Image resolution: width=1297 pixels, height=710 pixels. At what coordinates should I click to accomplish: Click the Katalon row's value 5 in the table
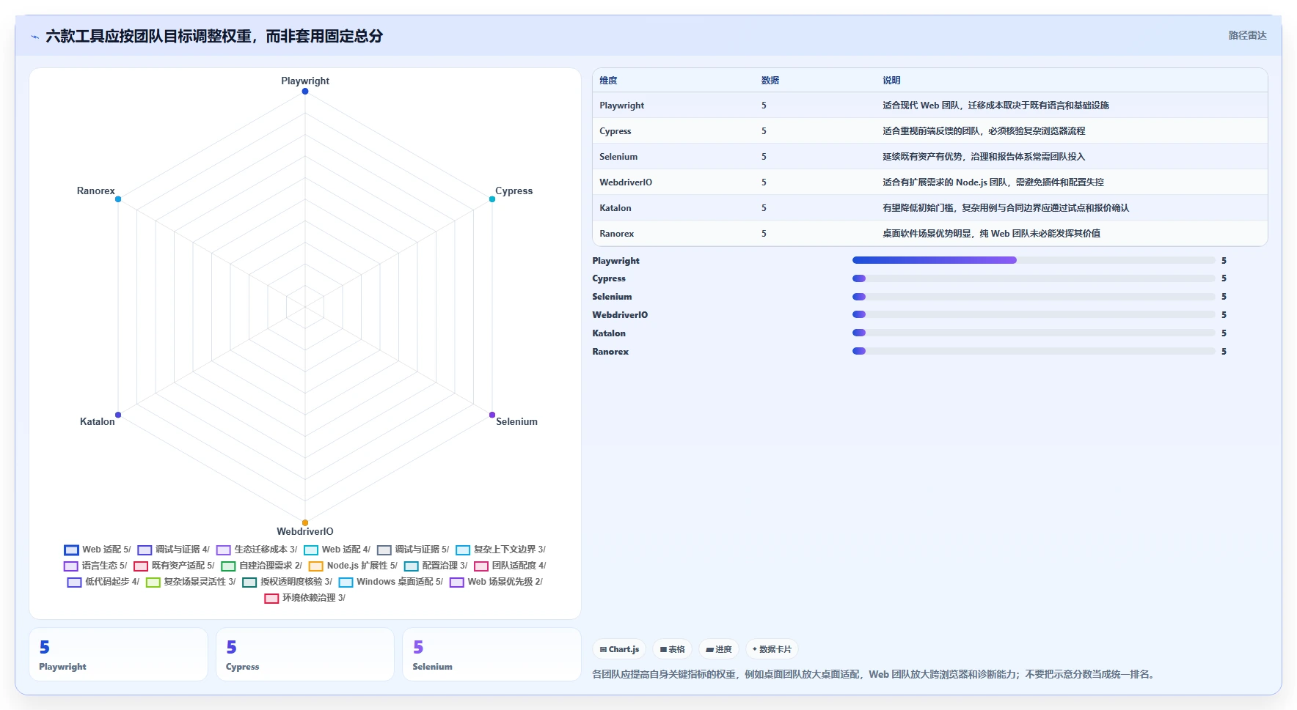pyautogui.click(x=764, y=208)
